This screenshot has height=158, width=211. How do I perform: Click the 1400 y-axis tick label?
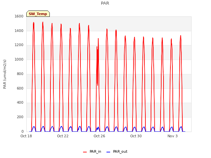coord(19,31)
